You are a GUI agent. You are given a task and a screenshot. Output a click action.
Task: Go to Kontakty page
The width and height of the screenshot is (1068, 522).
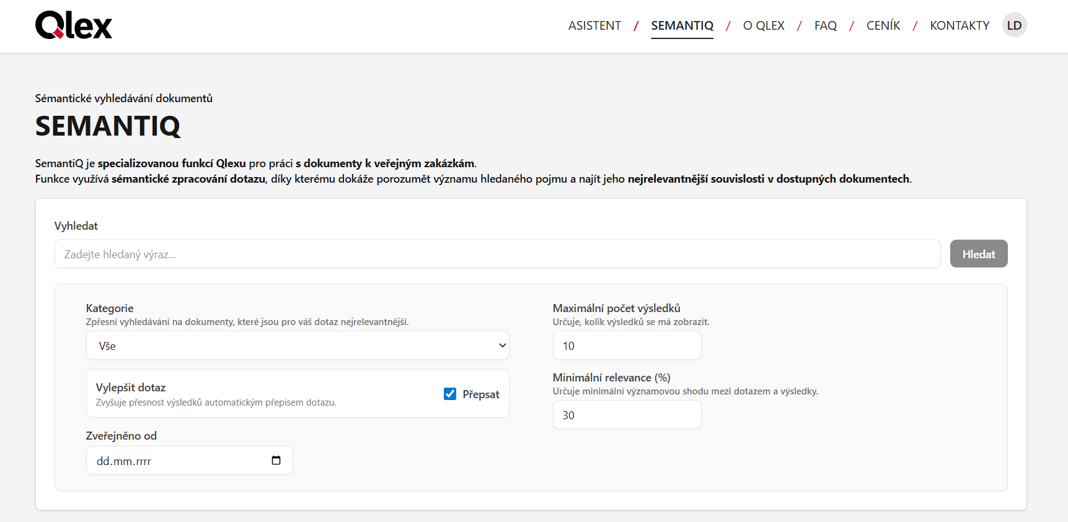[959, 25]
